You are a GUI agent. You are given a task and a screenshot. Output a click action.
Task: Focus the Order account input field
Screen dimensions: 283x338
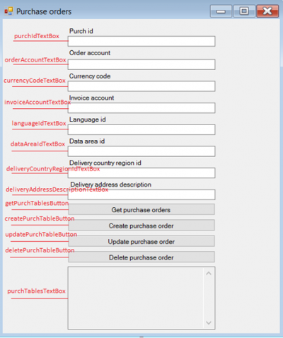pos(141,64)
